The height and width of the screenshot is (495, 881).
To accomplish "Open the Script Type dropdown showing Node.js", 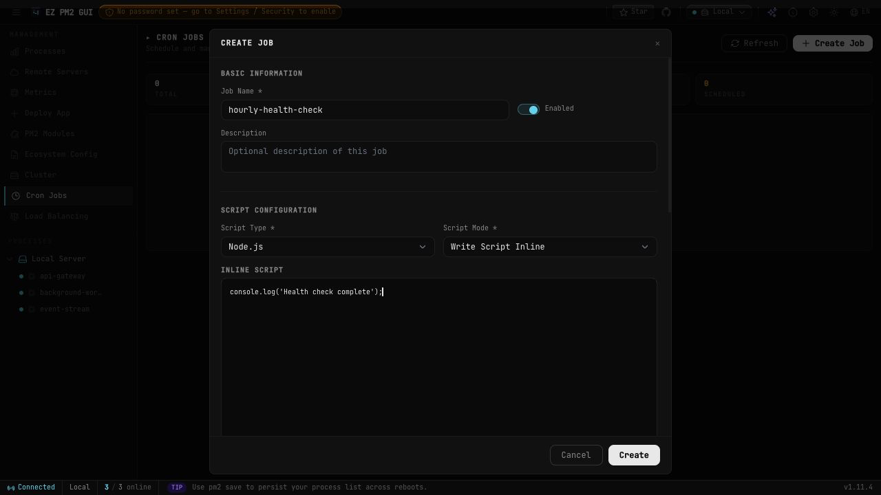I will (328, 247).
